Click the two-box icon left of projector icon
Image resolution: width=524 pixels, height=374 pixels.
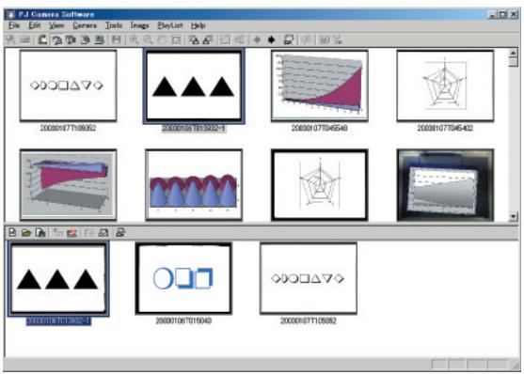[103, 232]
